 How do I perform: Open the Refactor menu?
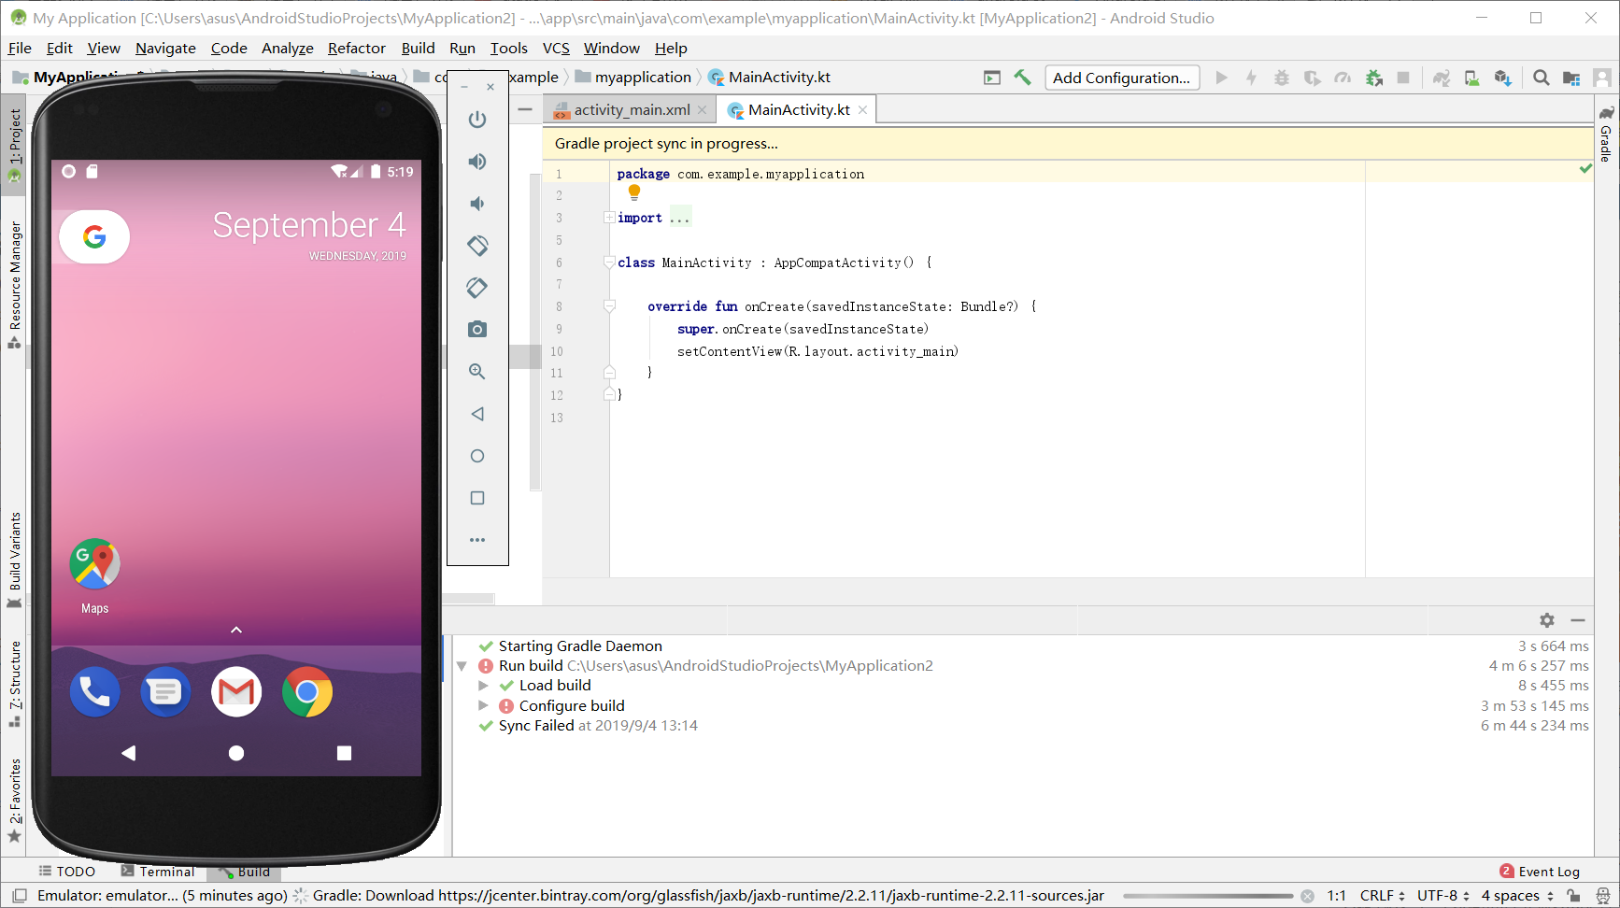[356, 49]
